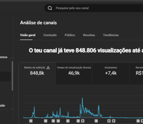Open the Público tab
This screenshot has width=143, height=124.
pyautogui.click(x=70, y=35)
